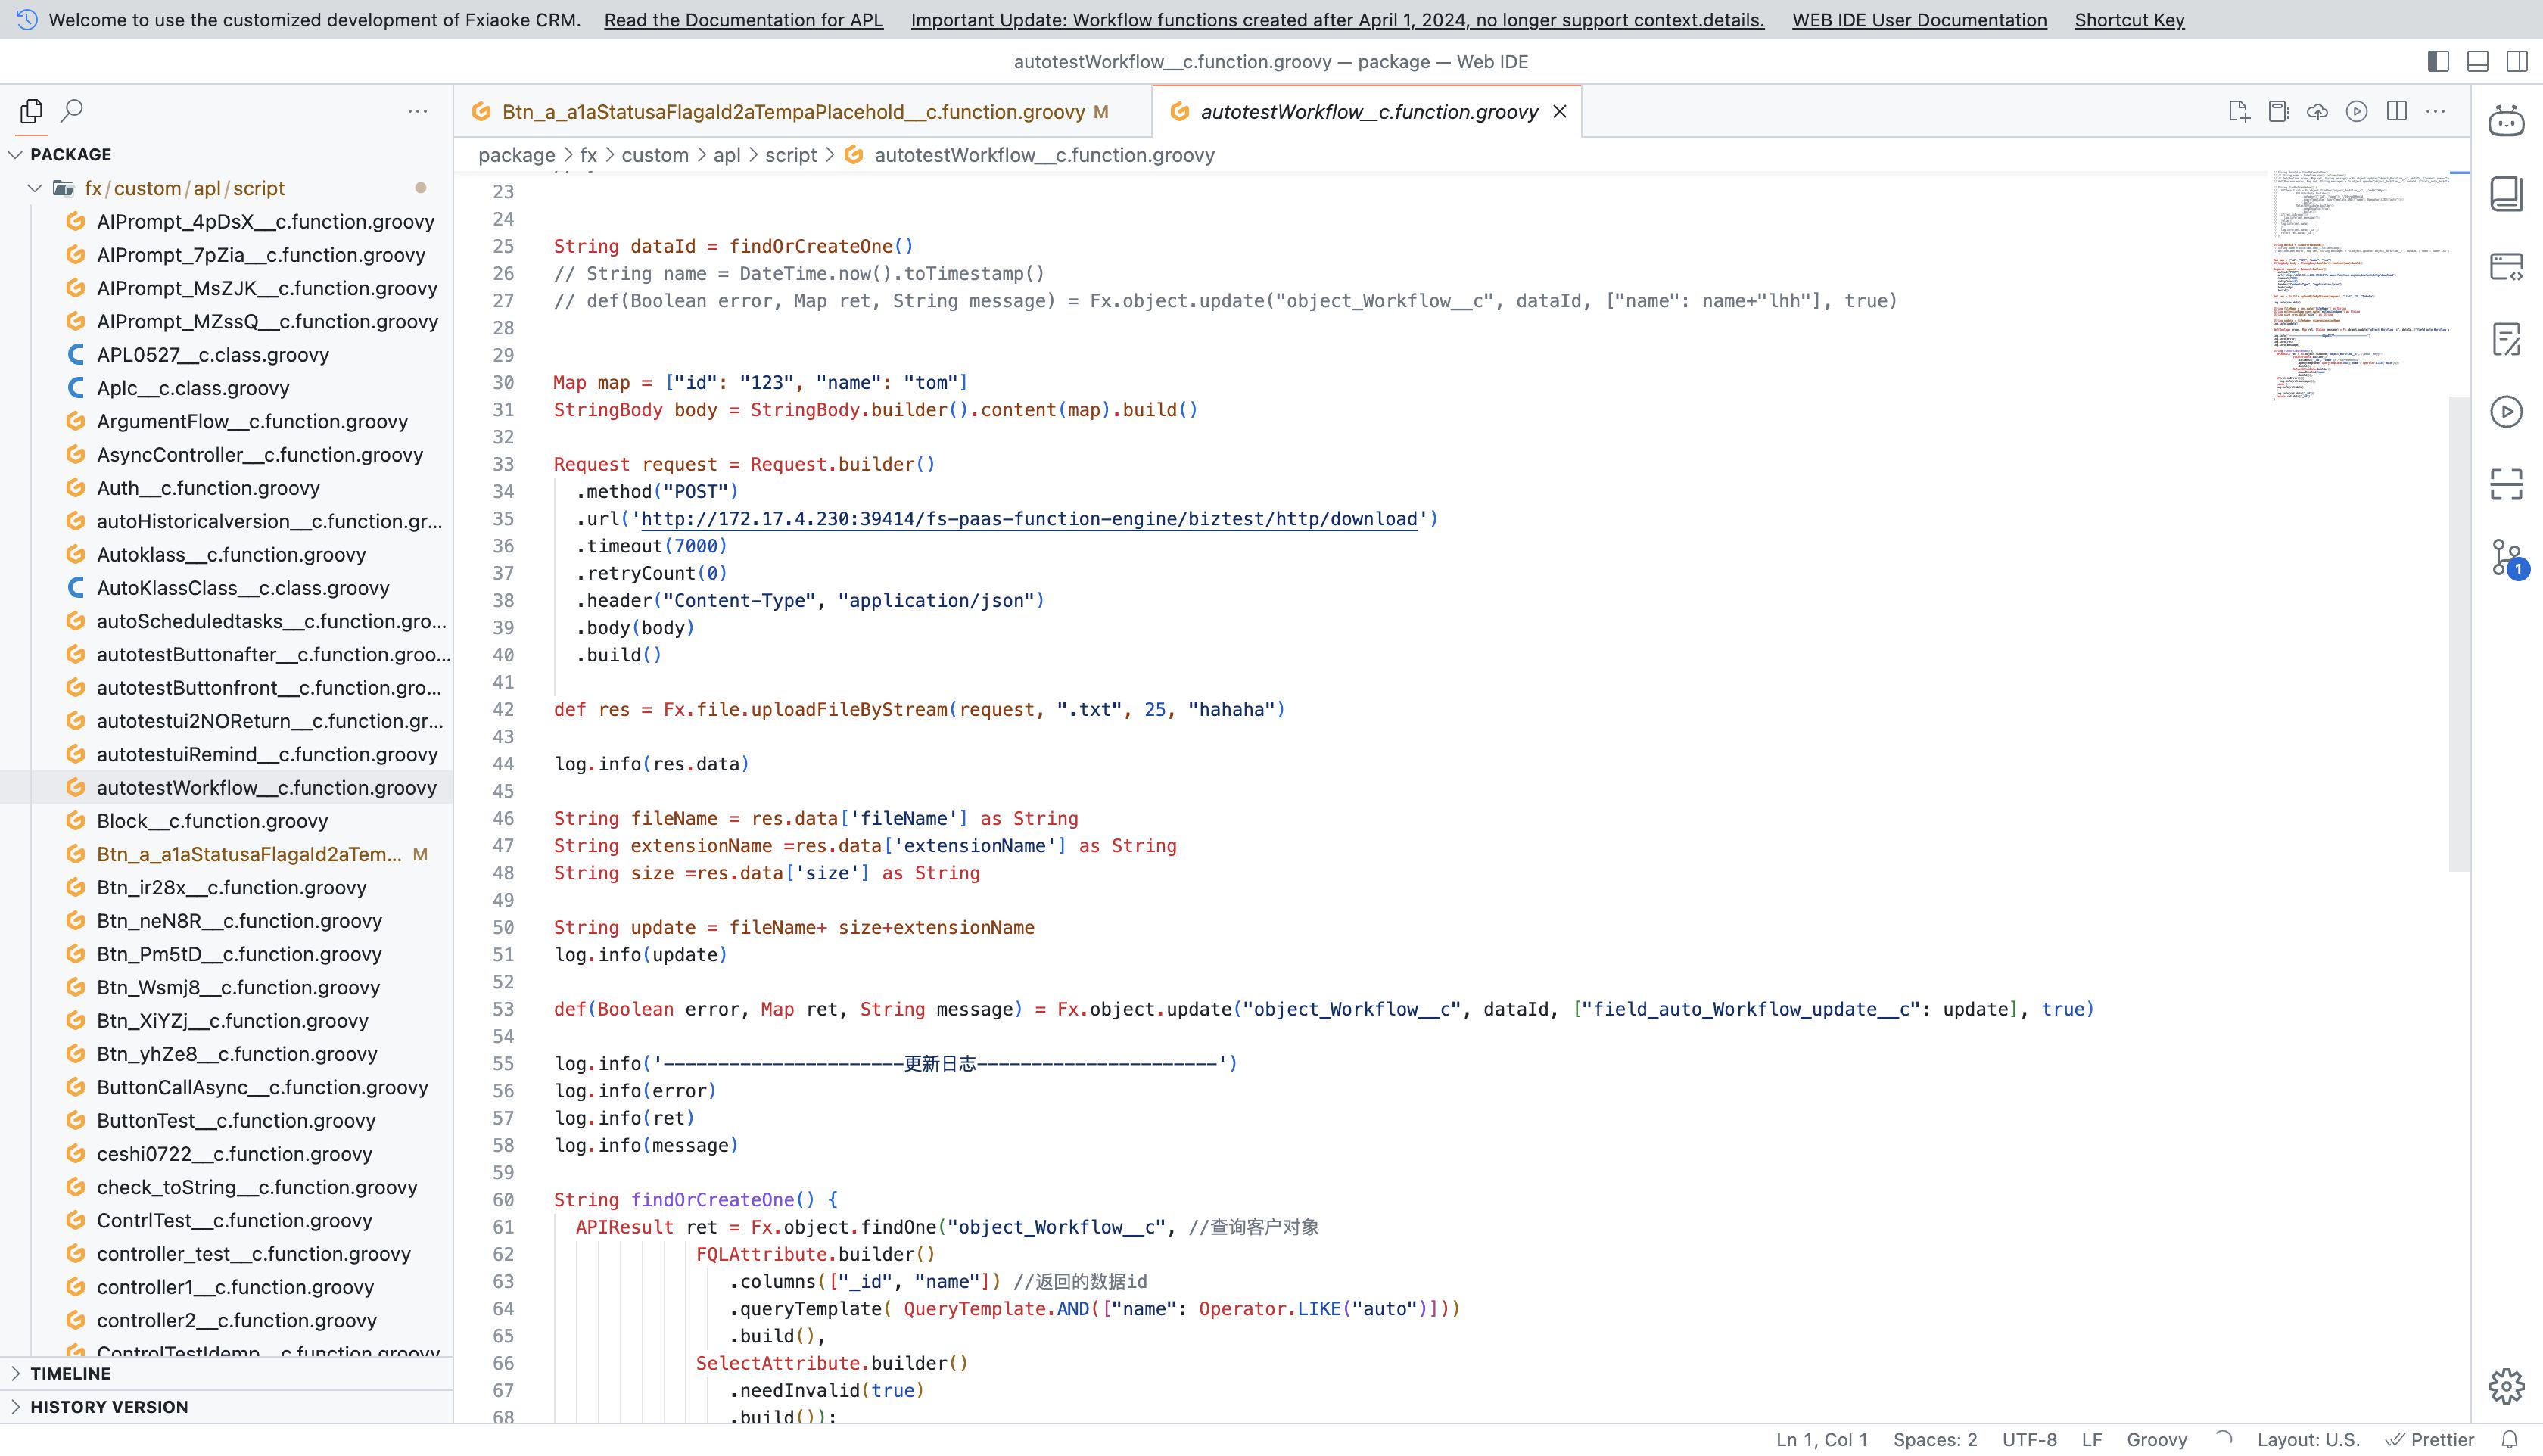Click the new file icon in editor toolbar
The image size is (2543, 1456).
tap(2239, 112)
